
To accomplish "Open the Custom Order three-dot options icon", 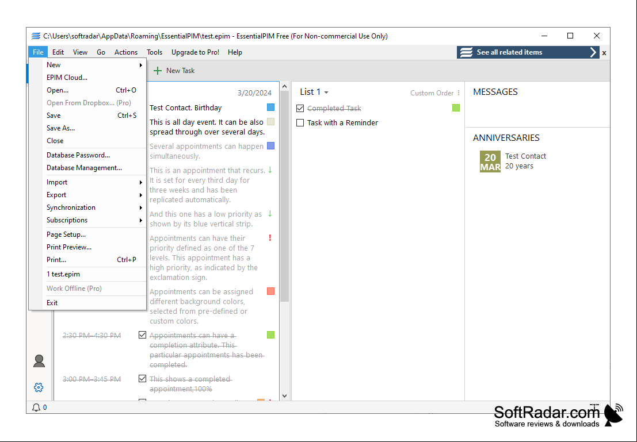I will click(x=458, y=93).
